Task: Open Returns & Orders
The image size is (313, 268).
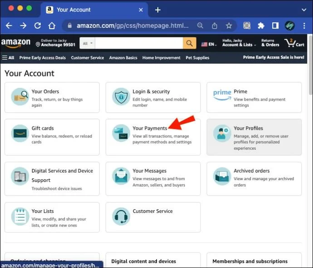Action: point(270,43)
